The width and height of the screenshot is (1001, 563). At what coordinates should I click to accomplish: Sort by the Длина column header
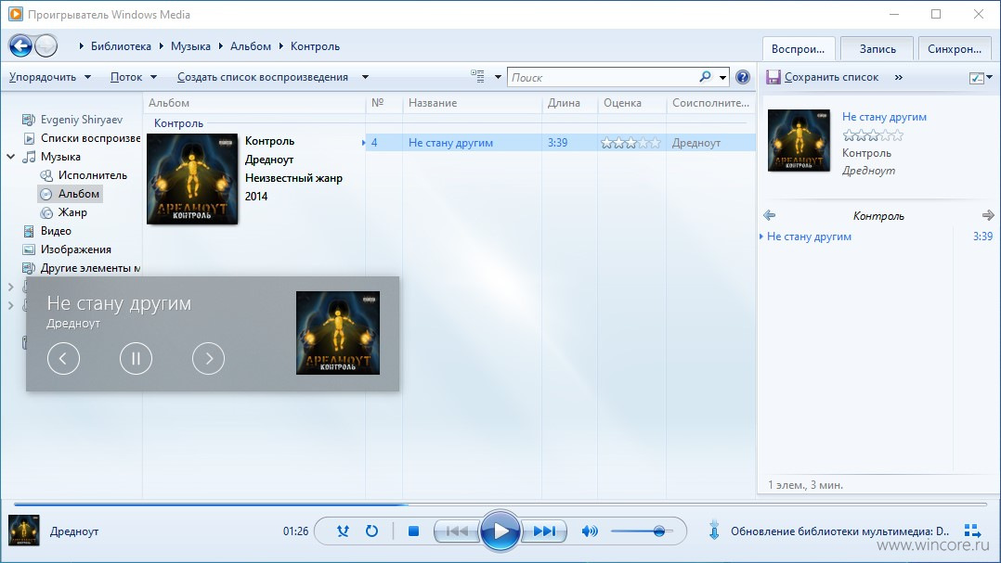point(569,103)
